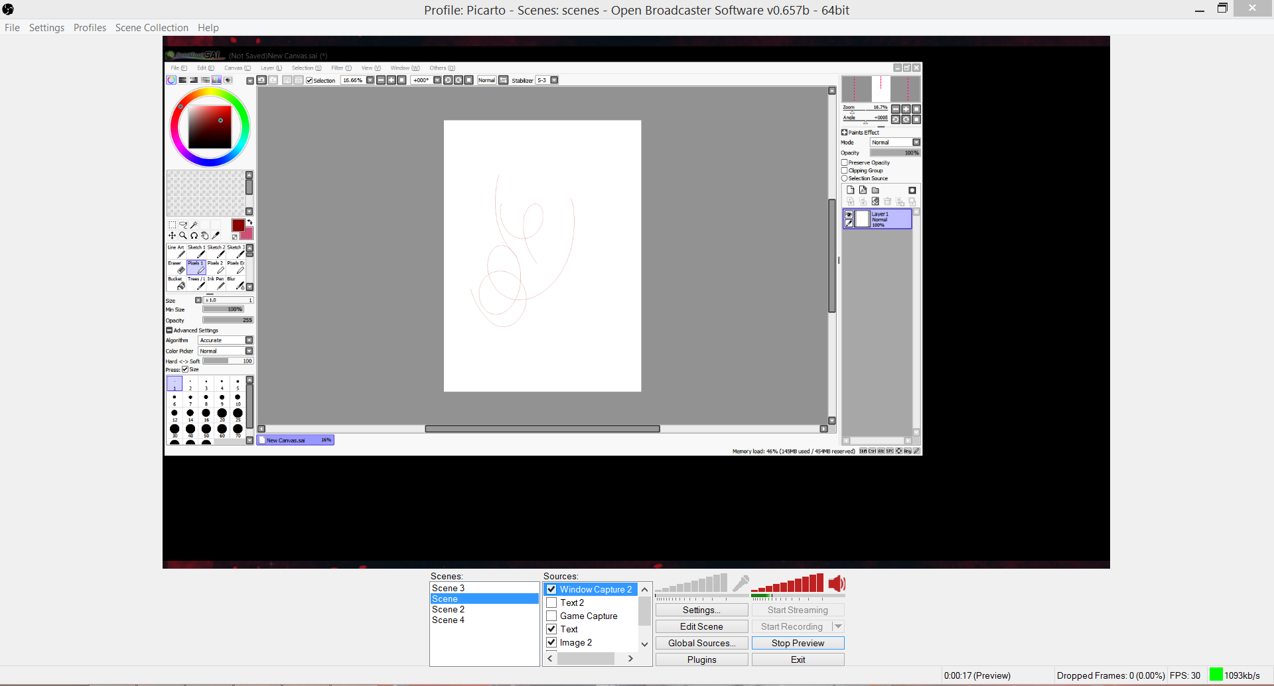Open the Scene Collection menu
Viewport: 1274px width, 686px height.
coord(152,28)
